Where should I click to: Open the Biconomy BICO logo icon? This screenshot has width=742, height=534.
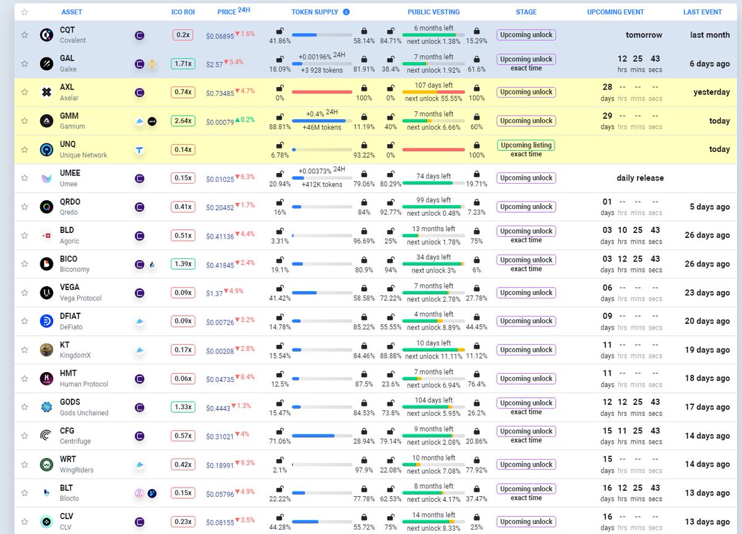46,264
